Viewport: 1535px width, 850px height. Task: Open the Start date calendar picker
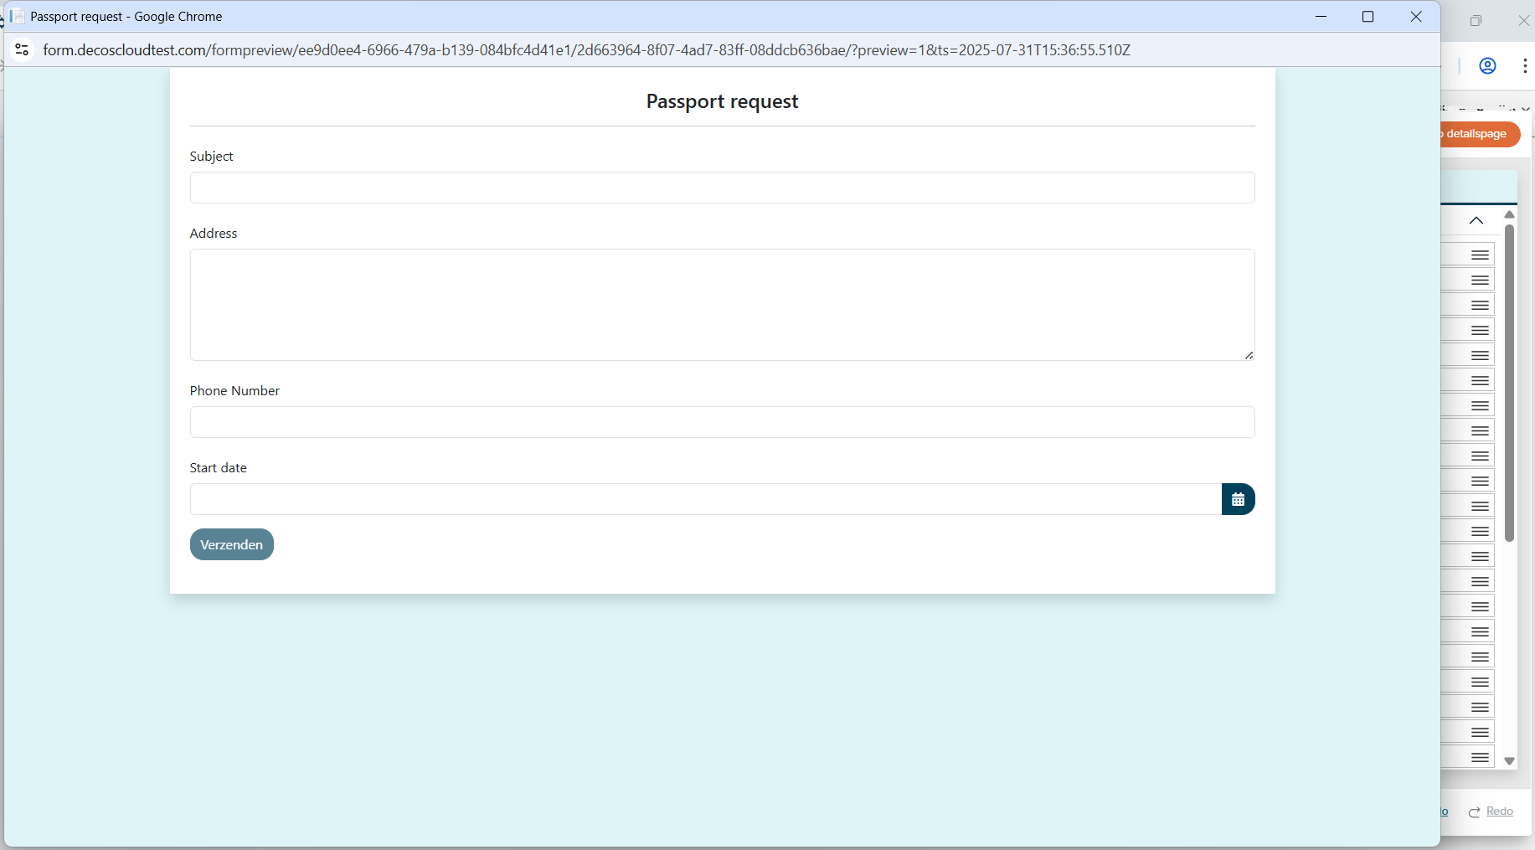pyautogui.click(x=1238, y=499)
